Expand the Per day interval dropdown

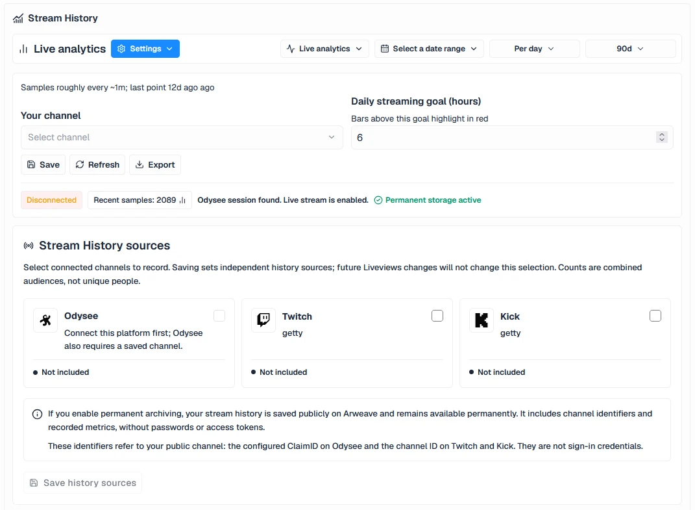pos(535,49)
